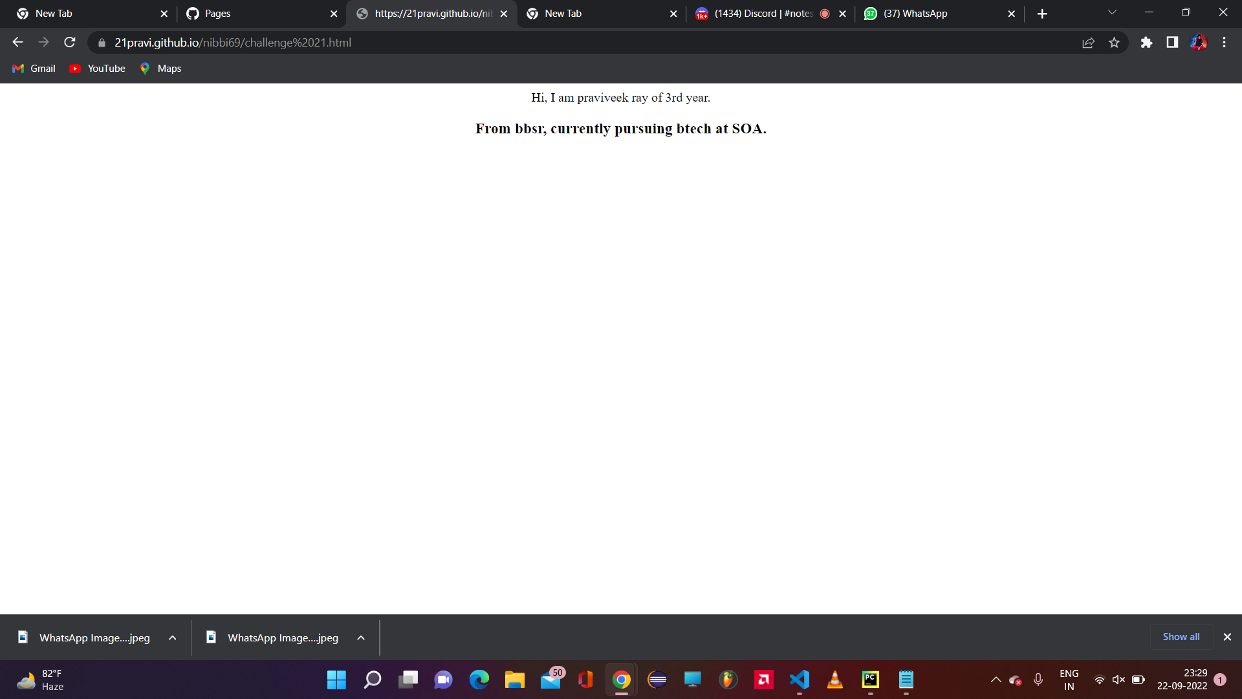1242x699 pixels.
Task: Open Visual Studio Code from taskbar
Action: [x=800, y=680]
